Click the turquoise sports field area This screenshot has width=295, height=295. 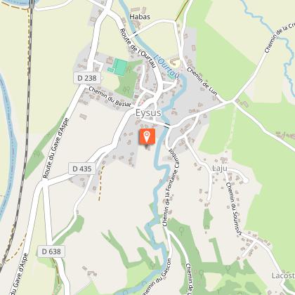tap(120, 67)
